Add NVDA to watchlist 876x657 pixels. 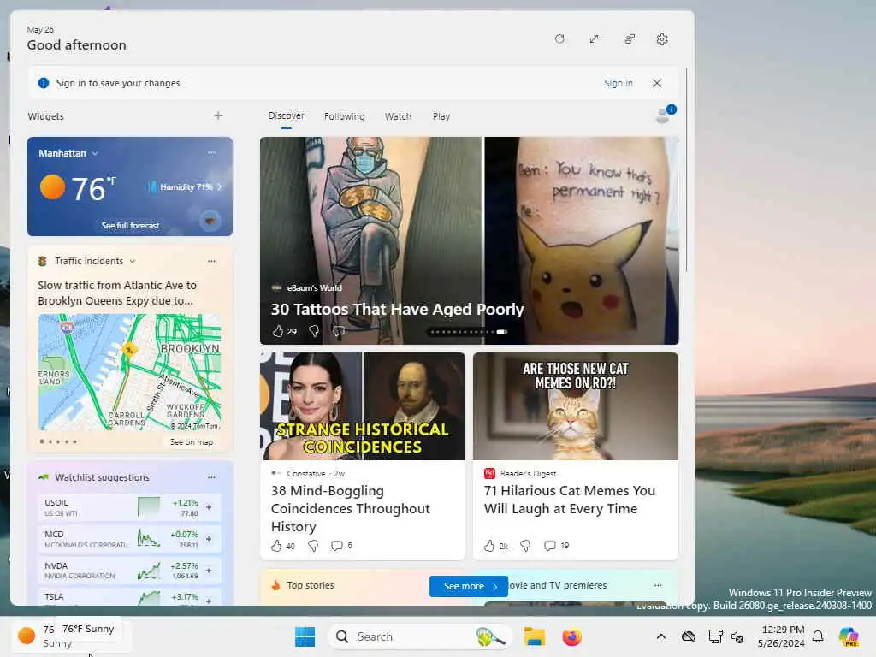pos(209,571)
